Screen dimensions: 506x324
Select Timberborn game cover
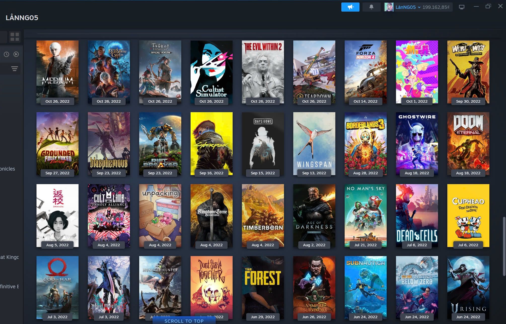coord(263,216)
